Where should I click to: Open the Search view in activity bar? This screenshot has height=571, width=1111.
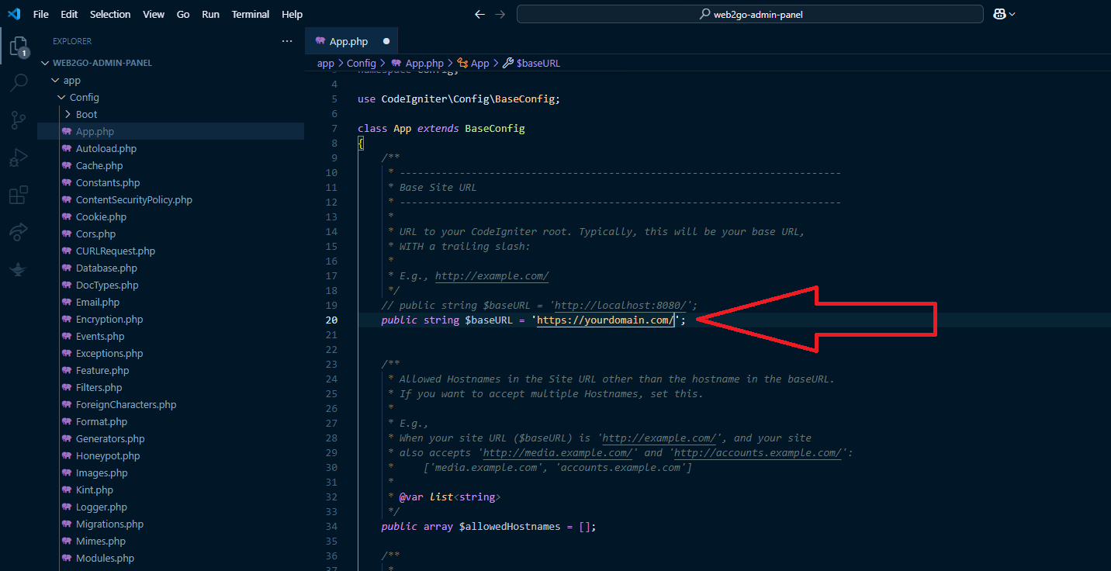(19, 82)
